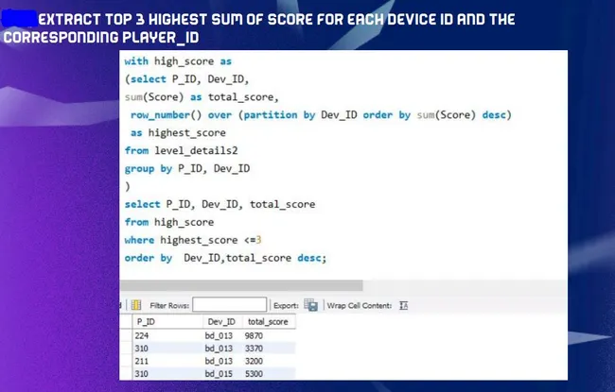This screenshot has width=615, height=392.
Task: Select P_ID 310 in the bd_015 row
Action: (167, 374)
